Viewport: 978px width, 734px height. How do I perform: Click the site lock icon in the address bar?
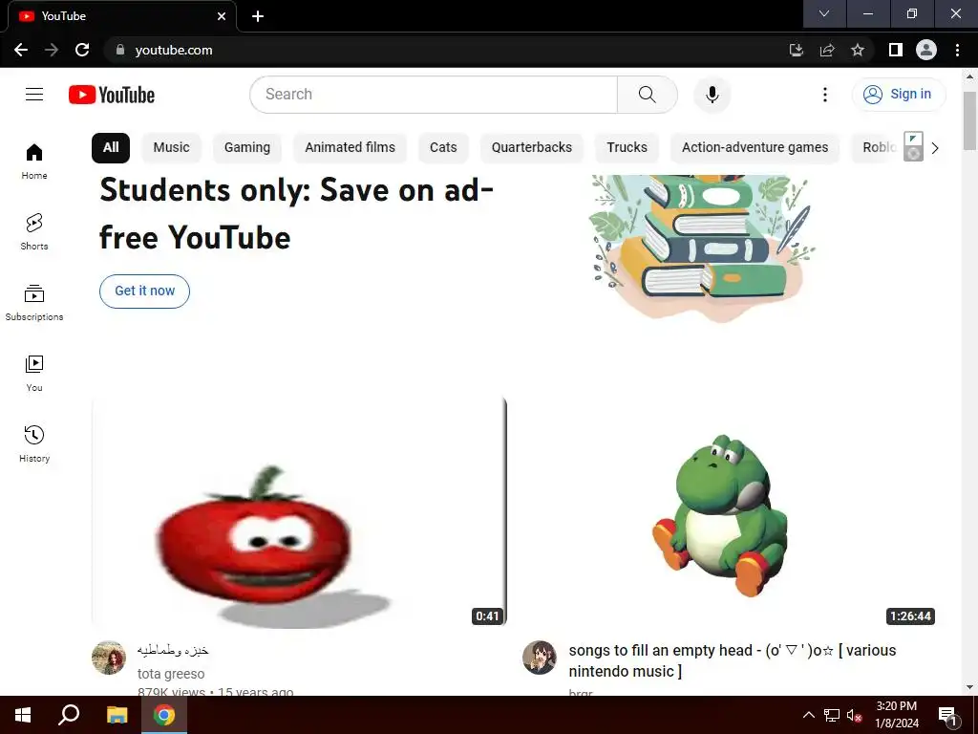point(119,50)
